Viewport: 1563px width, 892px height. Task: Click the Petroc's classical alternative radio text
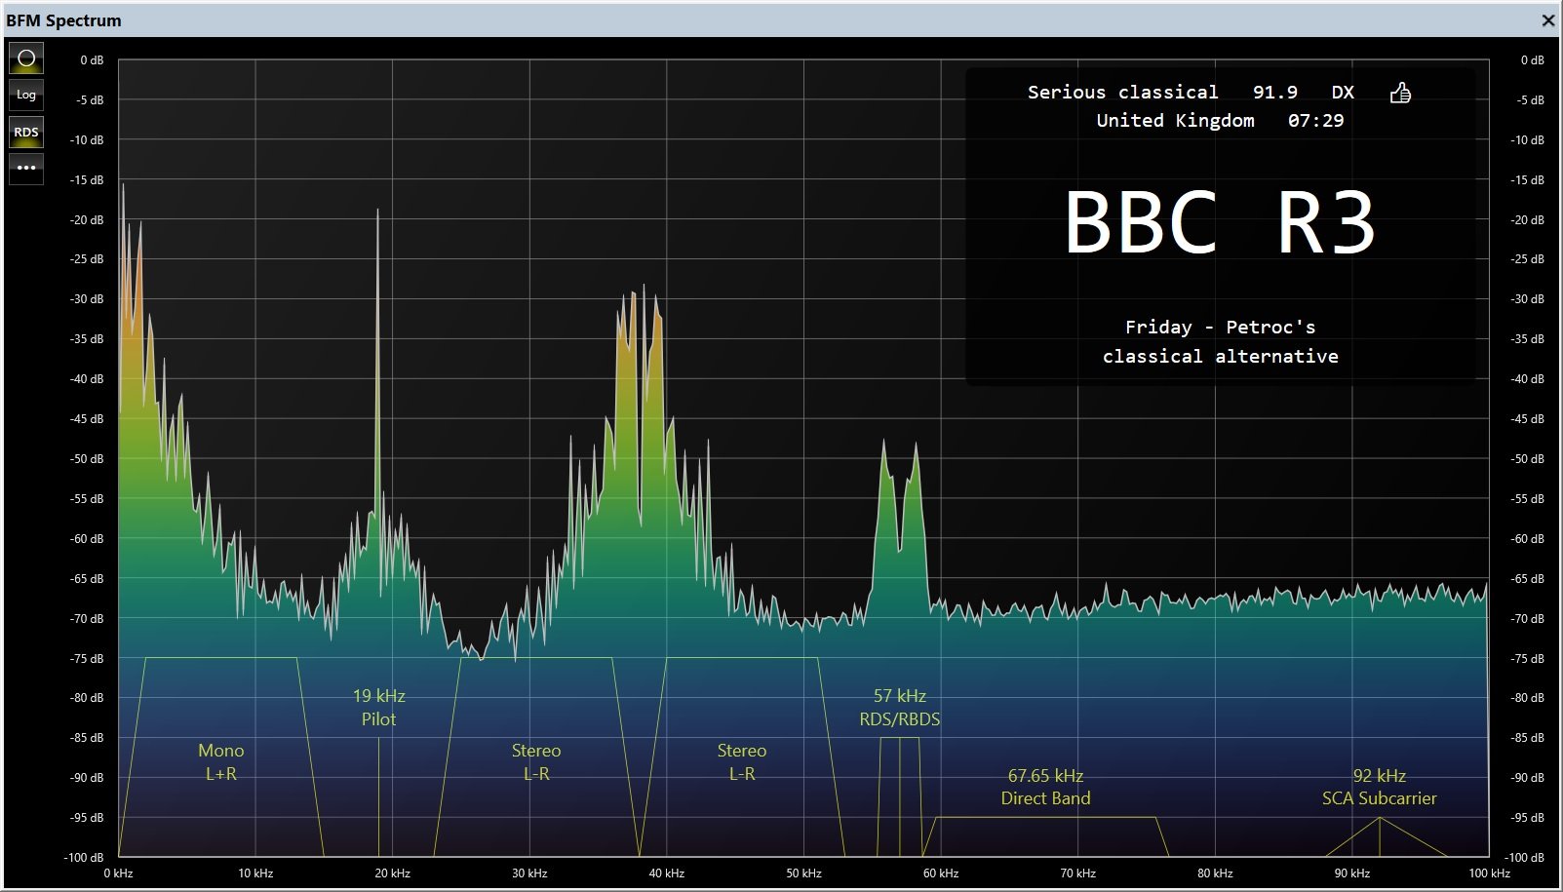(1220, 342)
